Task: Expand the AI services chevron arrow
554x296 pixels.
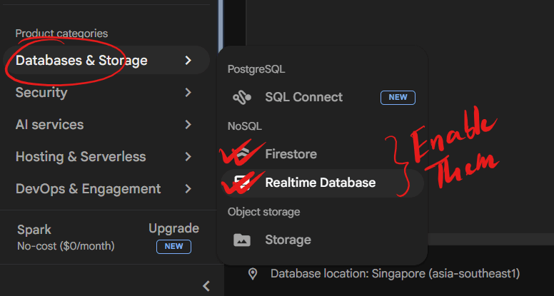Action: (188, 125)
